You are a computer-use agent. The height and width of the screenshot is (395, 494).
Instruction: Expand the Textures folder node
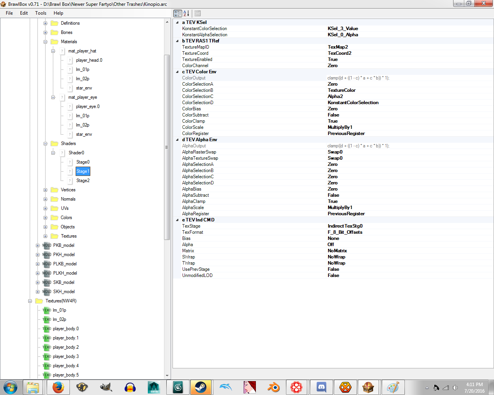pyautogui.click(x=46, y=236)
